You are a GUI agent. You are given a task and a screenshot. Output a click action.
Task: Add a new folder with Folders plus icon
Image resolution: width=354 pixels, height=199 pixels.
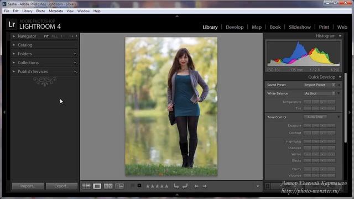pos(75,54)
